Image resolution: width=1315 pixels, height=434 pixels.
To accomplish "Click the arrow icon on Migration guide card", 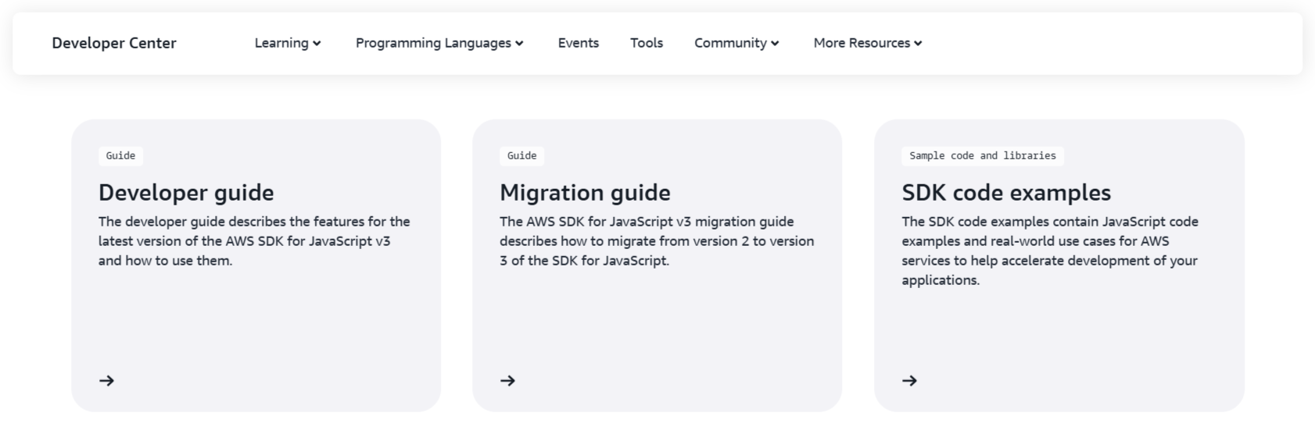I will tap(508, 381).
